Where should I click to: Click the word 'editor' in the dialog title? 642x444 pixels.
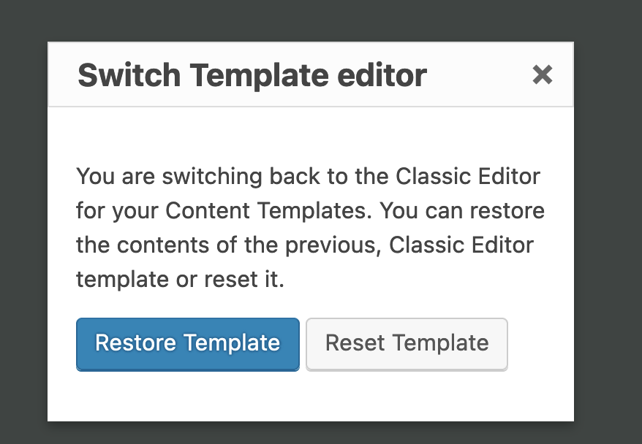[x=382, y=75]
